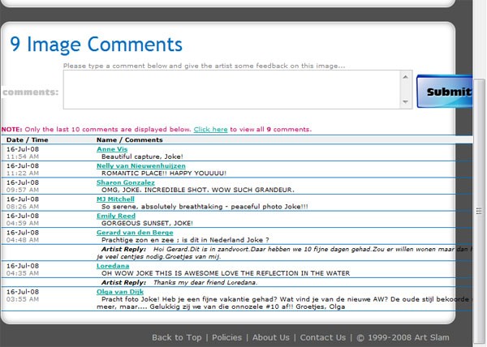Select comment starting 'Pracht foto Joke!'

pyautogui.click(x=284, y=303)
